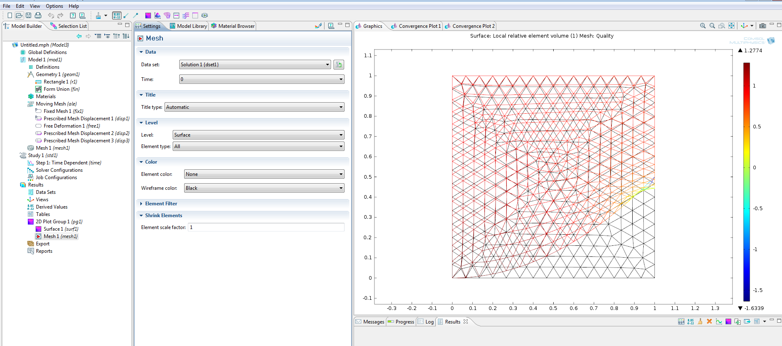Take an image snapshot with camera icon
Viewport: 782px width, 346px height.
click(x=762, y=26)
